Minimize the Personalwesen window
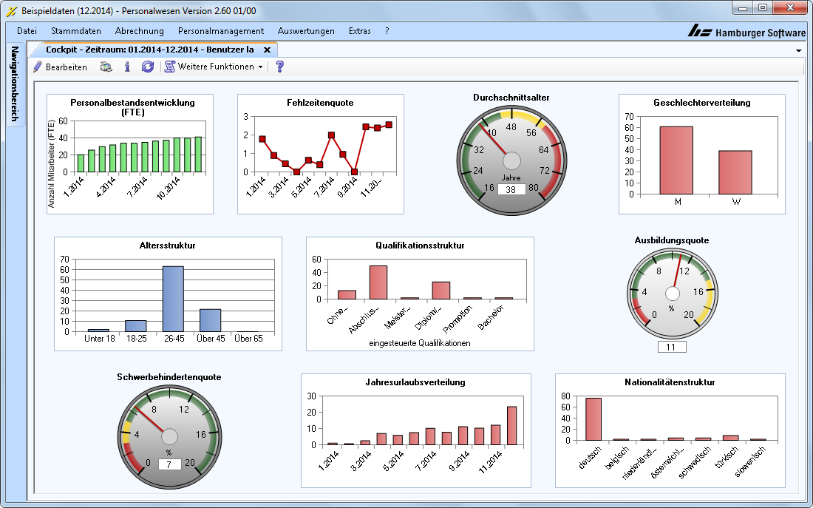The width and height of the screenshot is (813, 508). click(743, 8)
